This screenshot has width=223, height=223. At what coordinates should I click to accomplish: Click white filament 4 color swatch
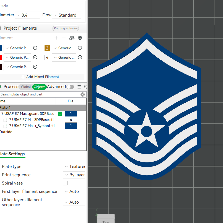(x=47, y=58)
